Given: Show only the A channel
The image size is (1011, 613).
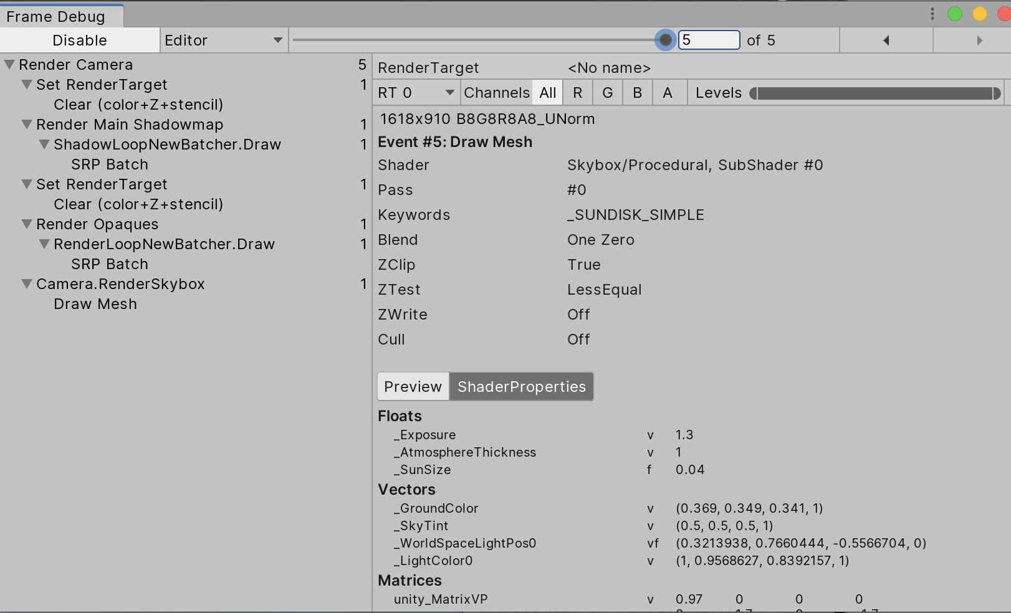Looking at the screenshot, I should point(668,92).
